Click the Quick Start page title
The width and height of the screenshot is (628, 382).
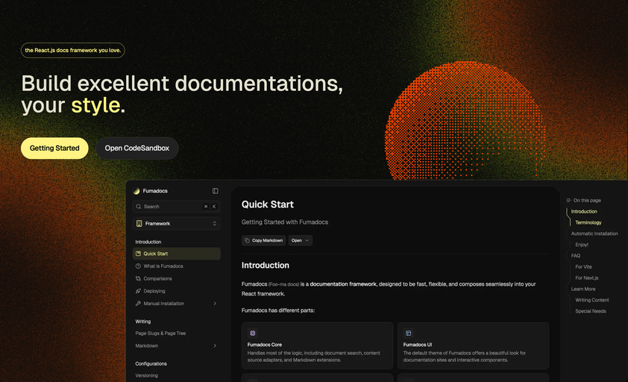tap(268, 204)
